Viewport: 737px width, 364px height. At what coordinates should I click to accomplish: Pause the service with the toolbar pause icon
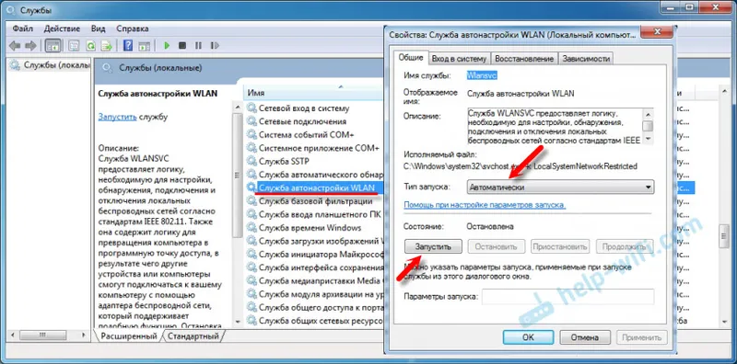tap(198, 46)
